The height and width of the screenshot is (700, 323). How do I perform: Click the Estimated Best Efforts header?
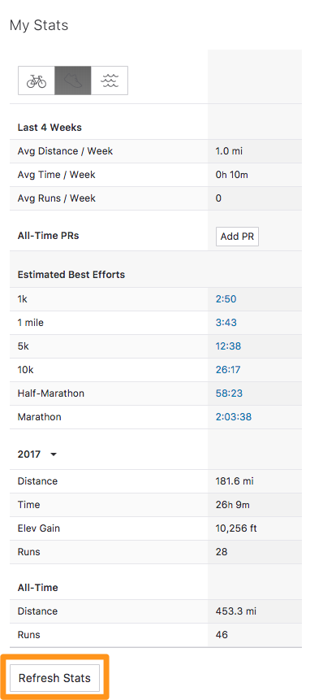coord(71,275)
